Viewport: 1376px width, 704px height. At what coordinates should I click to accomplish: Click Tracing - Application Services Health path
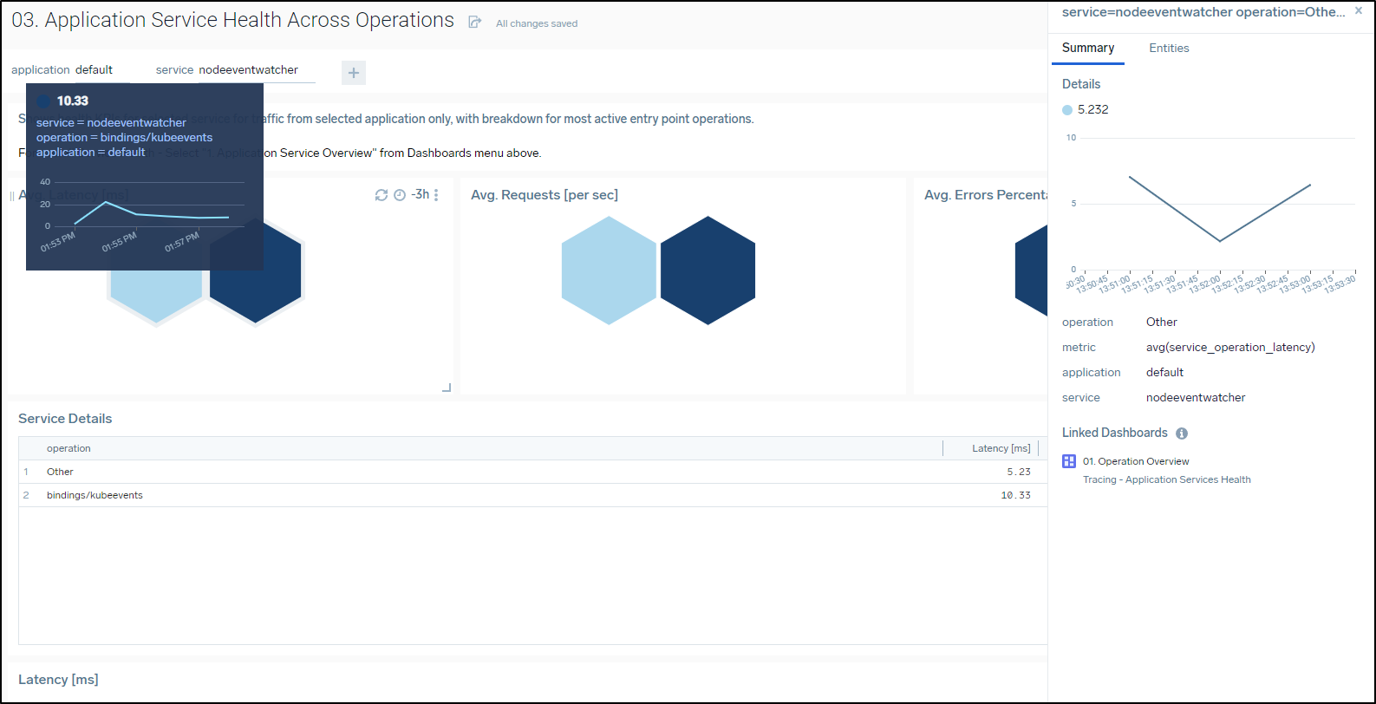click(1166, 479)
